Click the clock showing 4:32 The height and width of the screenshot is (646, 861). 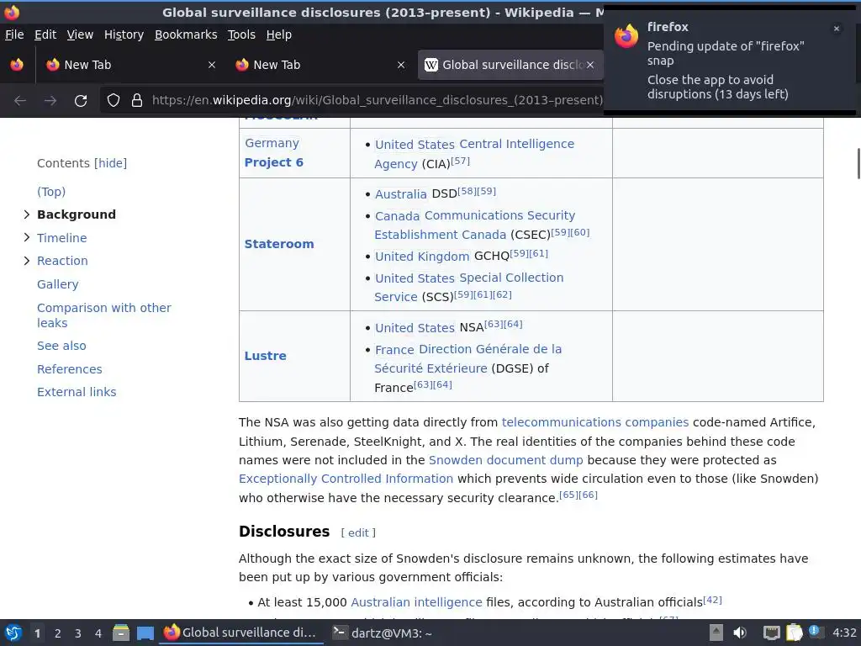tap(844, 633)
